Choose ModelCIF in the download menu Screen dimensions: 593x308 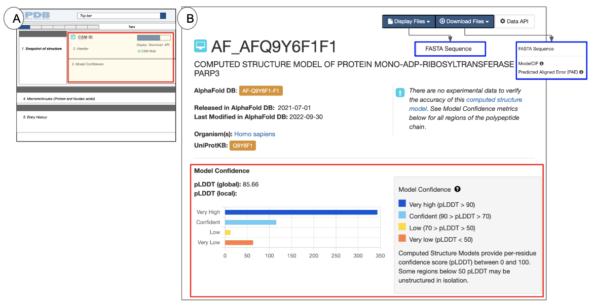click(528, 63)
